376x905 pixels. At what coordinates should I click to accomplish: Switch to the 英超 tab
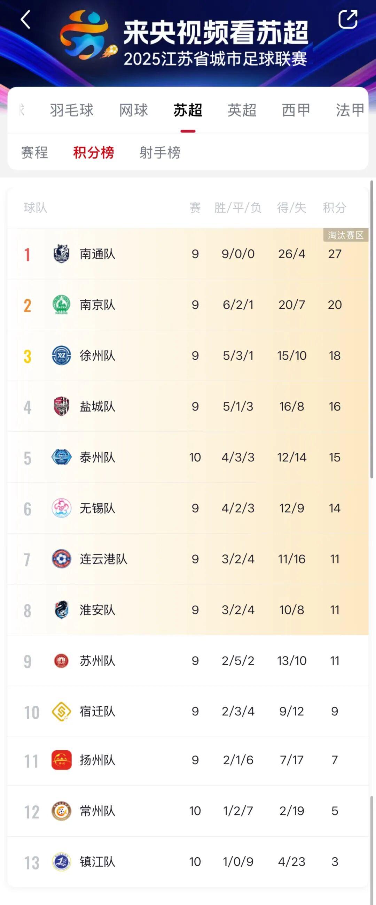[242, 110]
